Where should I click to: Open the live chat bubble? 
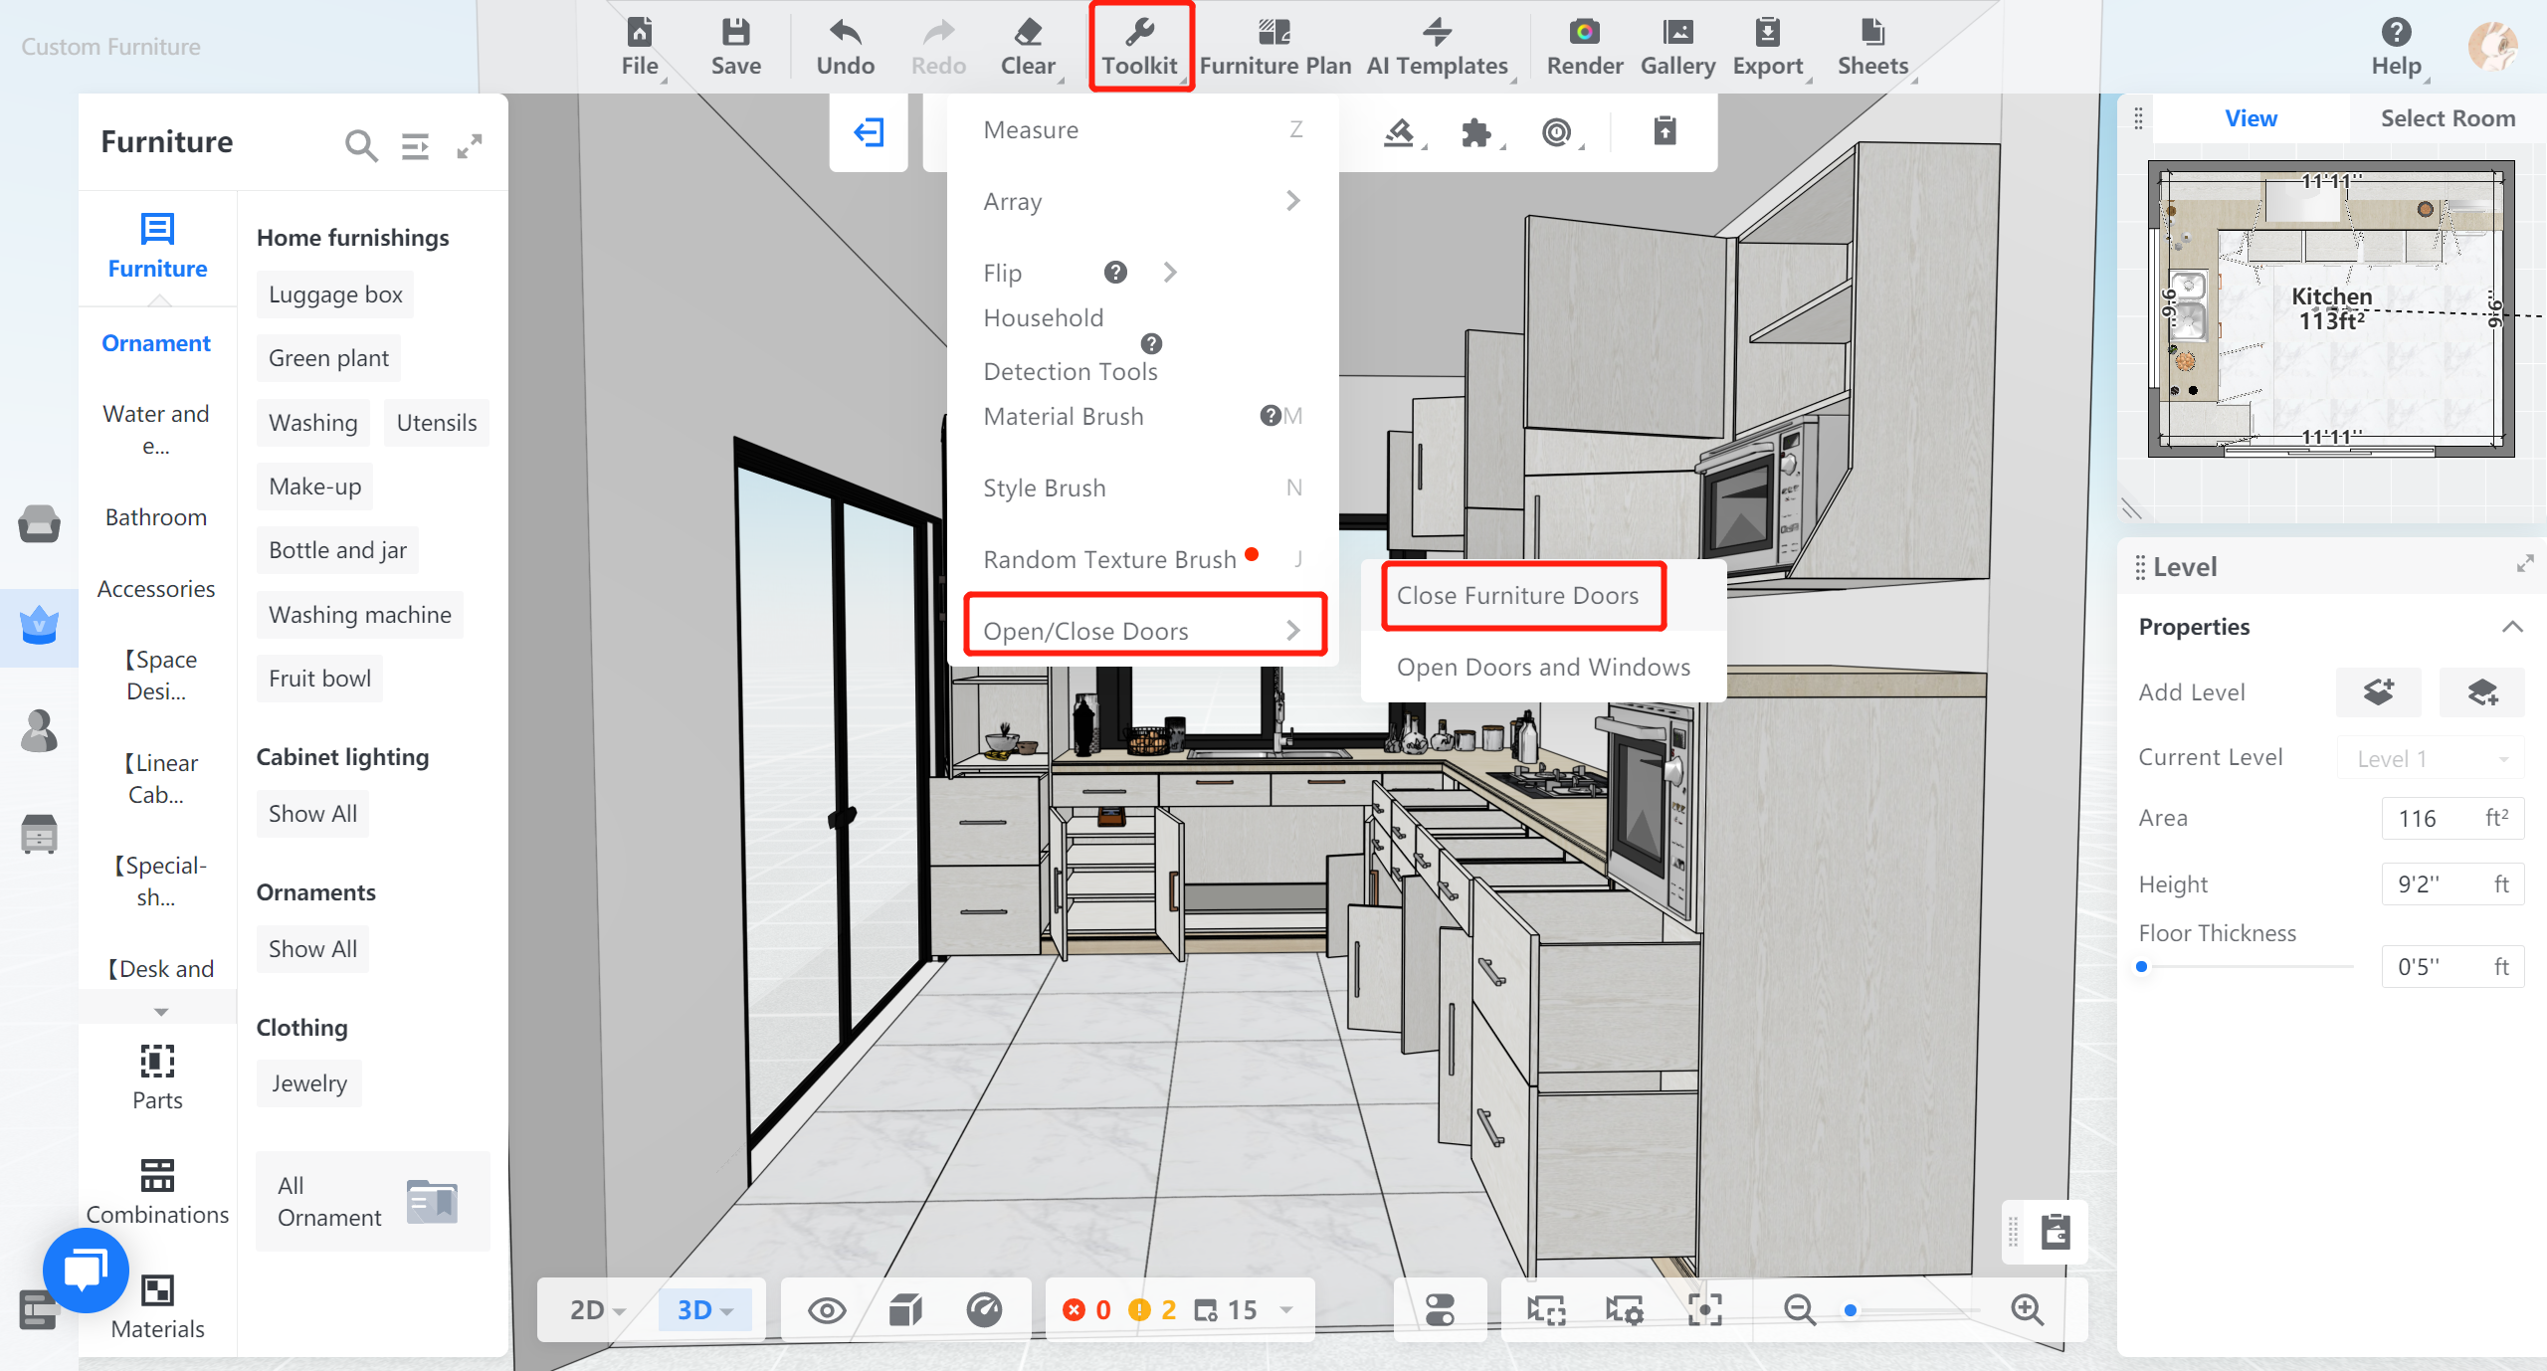87,1271
